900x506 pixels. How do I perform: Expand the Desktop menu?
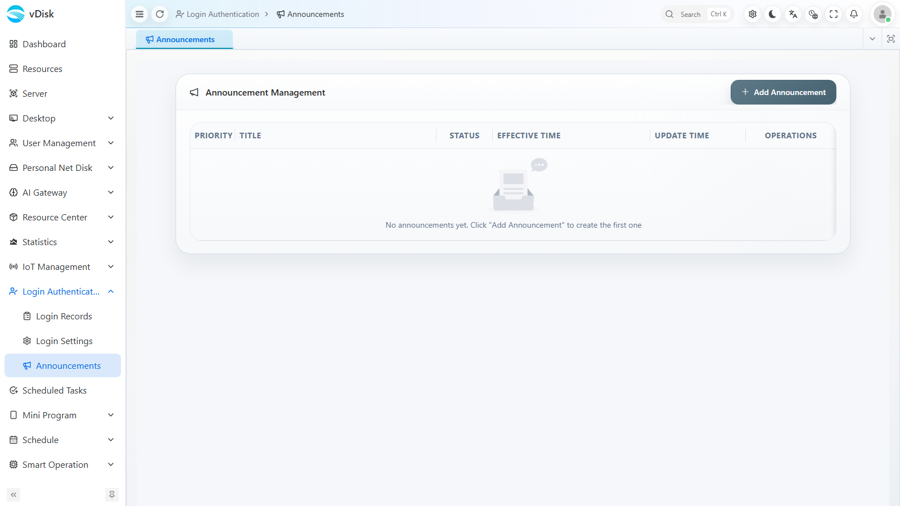[x=62, y=118]
